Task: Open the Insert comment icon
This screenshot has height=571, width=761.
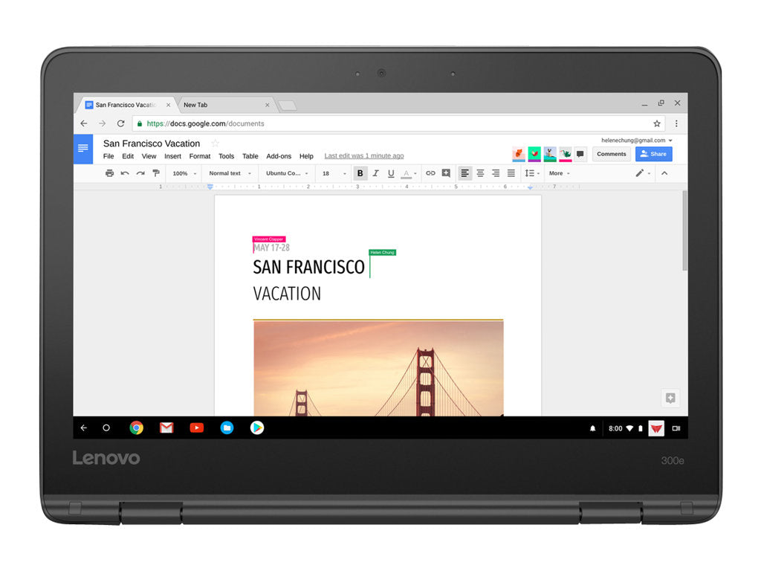Action: (446, 173)
